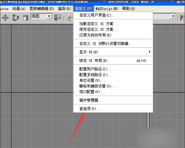Open 栅格和捕捉设置(G)...

(x=113, y=86)
